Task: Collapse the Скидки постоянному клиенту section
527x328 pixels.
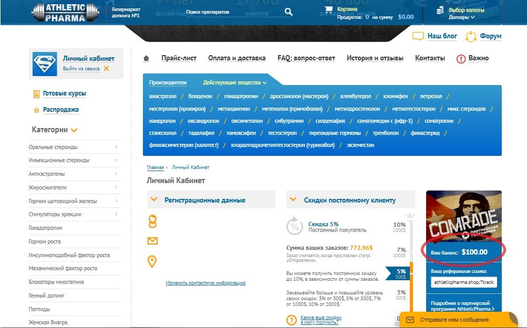Action: [x=293, y=199]
